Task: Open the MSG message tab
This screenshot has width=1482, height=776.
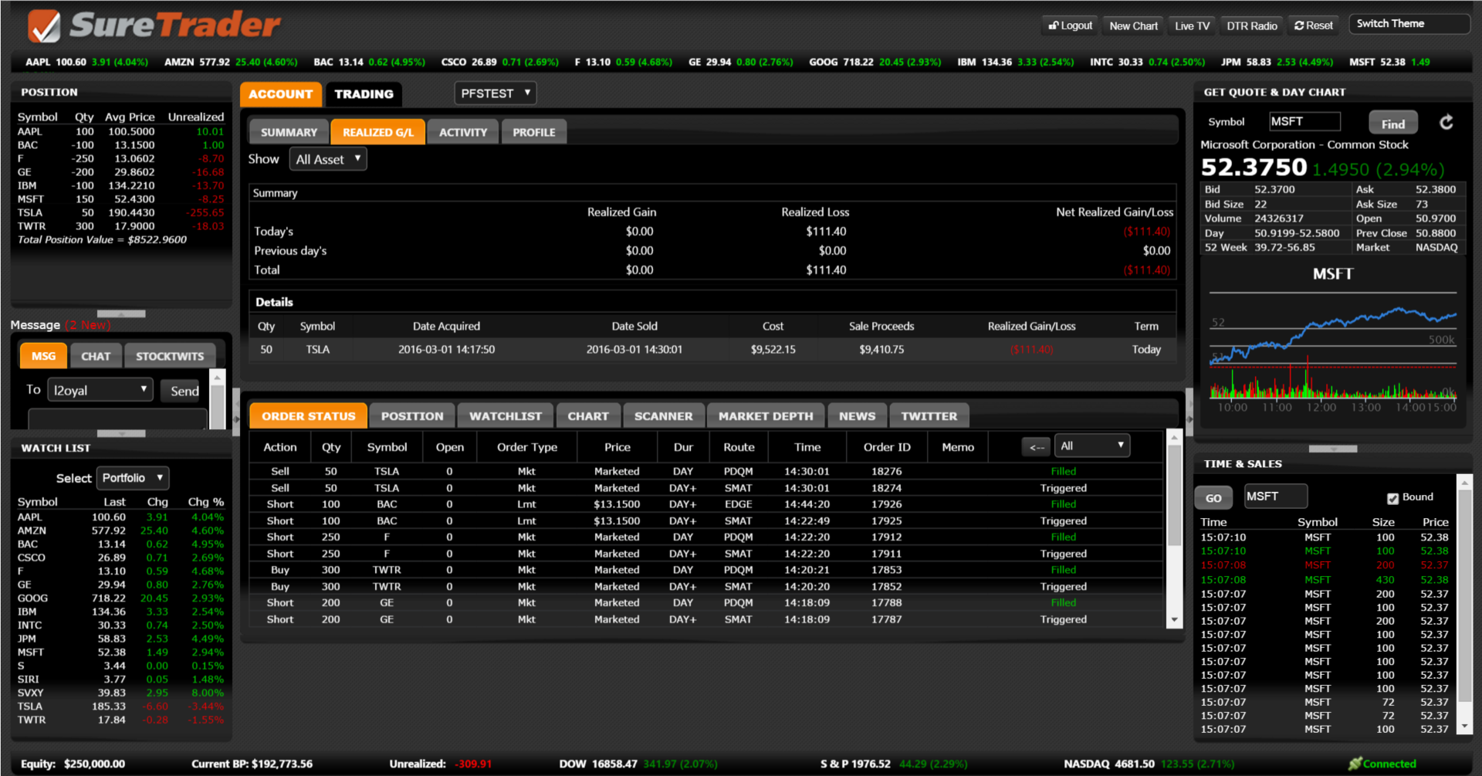Action: pos(44,356)
